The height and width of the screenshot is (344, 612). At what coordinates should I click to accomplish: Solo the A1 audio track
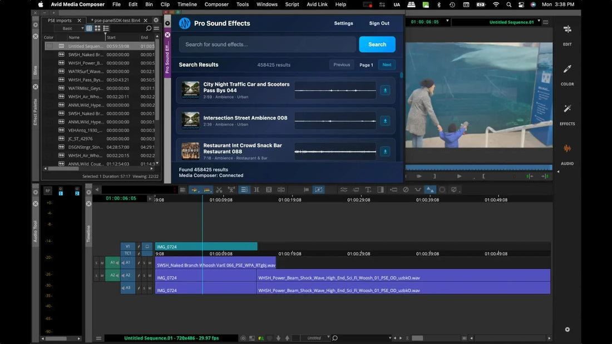pos(144,262)
